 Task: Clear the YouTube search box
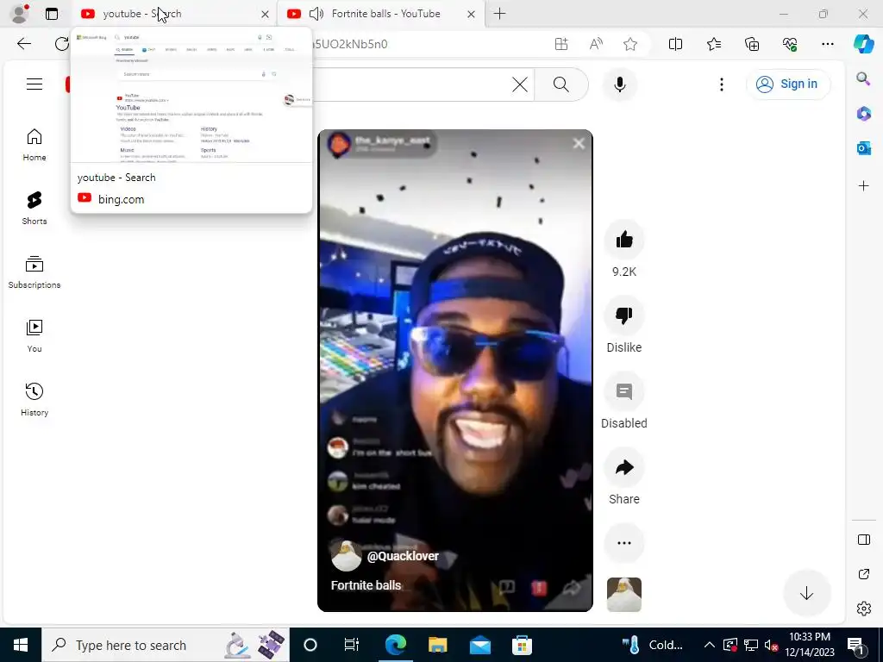point(520,84)
